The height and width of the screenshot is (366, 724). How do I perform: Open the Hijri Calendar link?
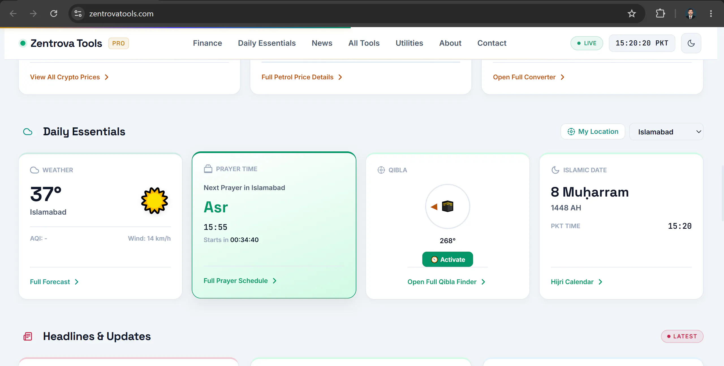point(576,282)
